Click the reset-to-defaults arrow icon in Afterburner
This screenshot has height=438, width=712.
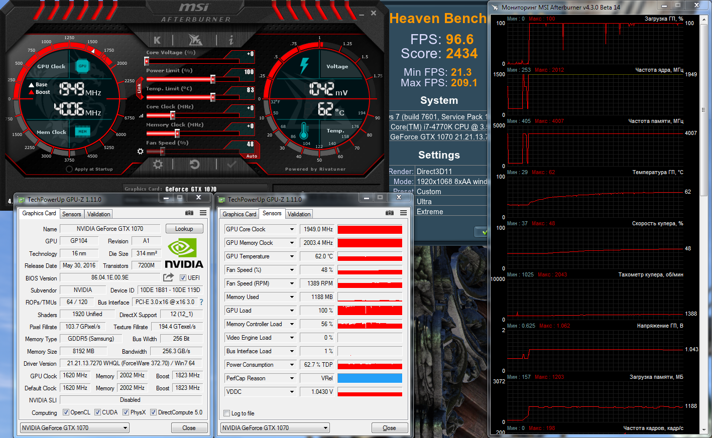coord(194,165)
